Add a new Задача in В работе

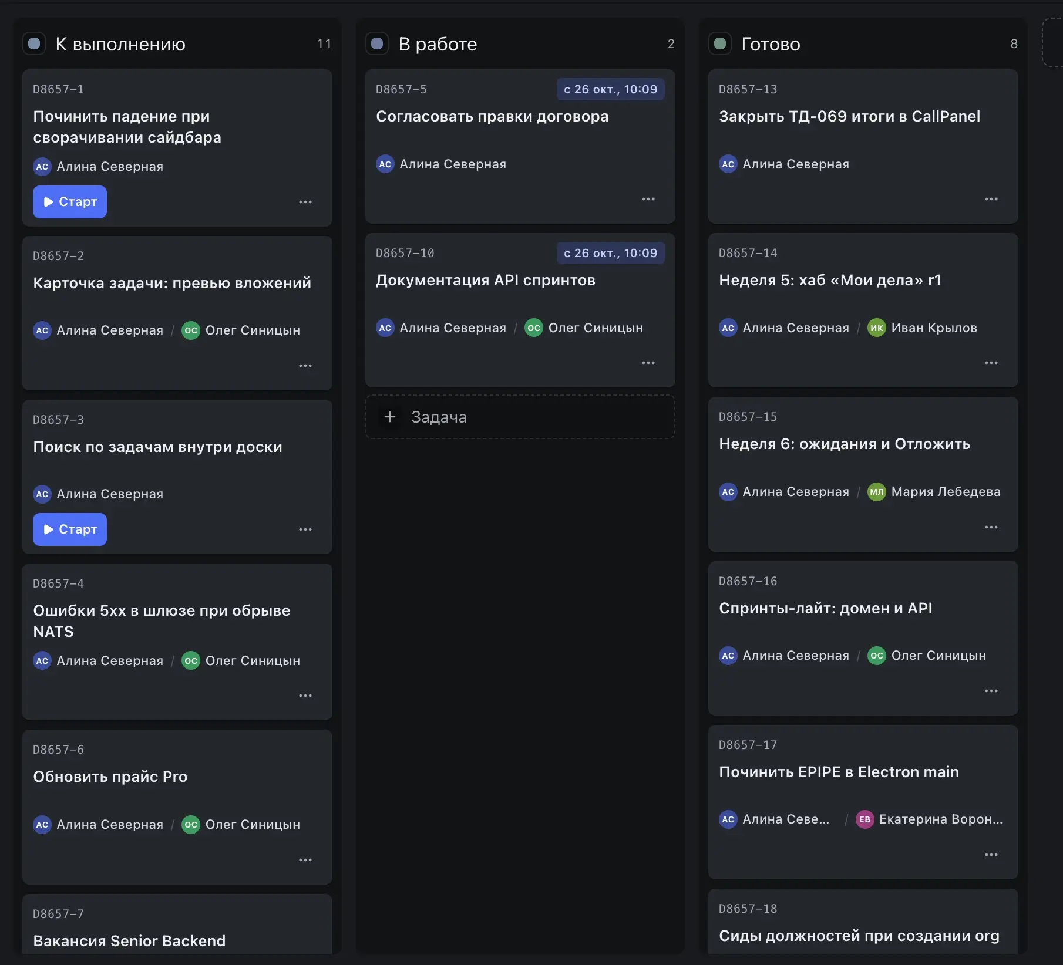click(520, 417)
